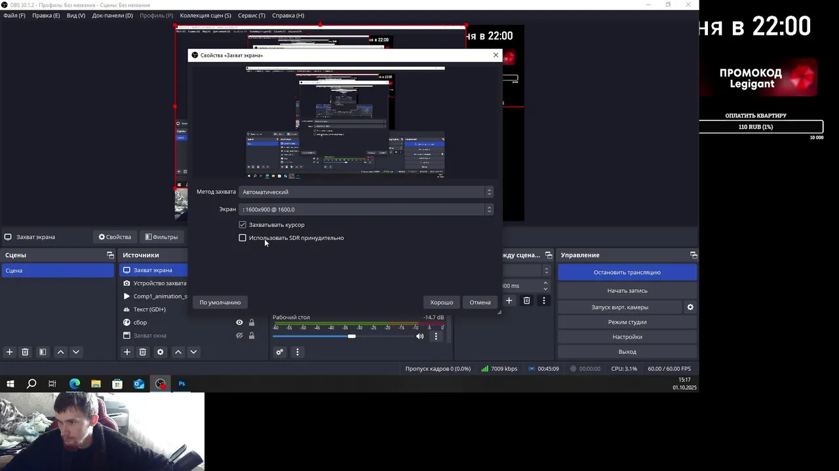Open source properties gear in the Sources toolbar

click(x=160, y=352)
